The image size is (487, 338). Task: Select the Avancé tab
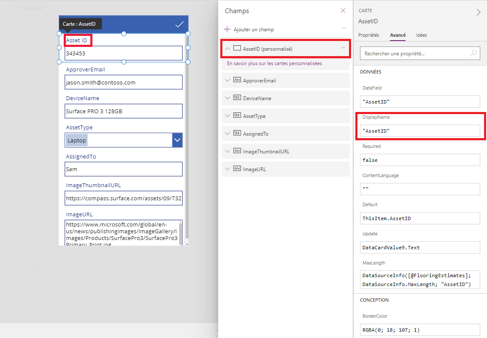tap(398, 35)
